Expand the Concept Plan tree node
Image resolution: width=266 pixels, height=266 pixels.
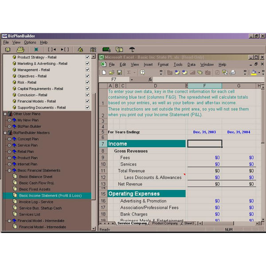[10, 139]
